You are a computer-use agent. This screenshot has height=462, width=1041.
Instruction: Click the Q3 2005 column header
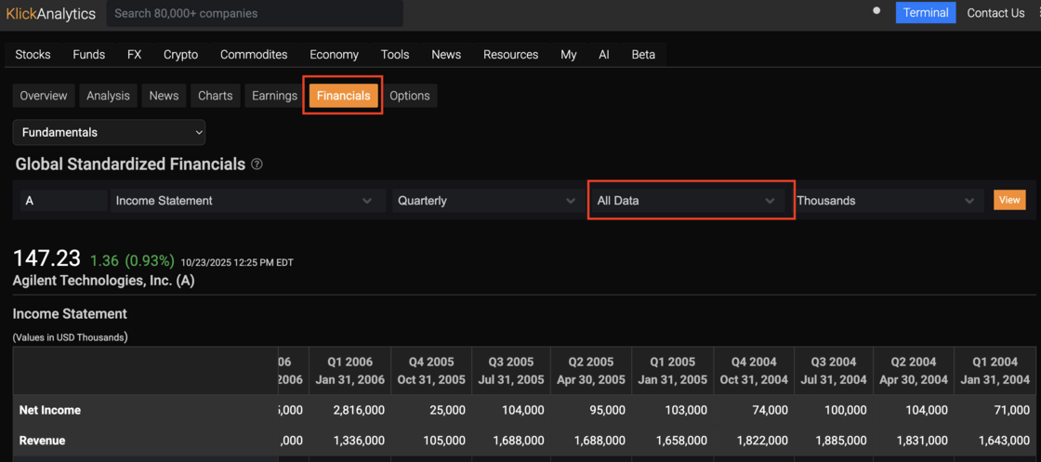click(511, 371)
